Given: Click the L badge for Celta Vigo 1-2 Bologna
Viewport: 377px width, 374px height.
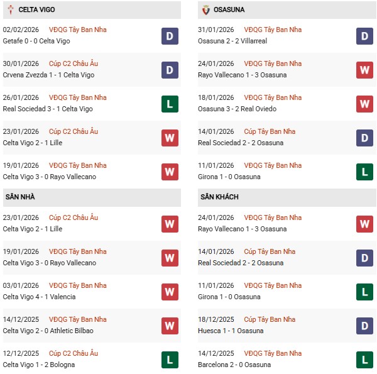Looking at the screenshot, I should click(x=170, y=360).
